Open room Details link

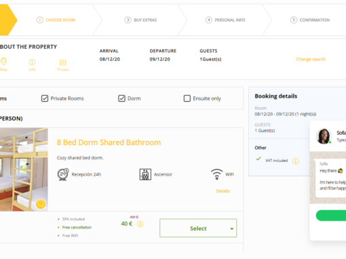pyautogui.click(x=223, y=191)
